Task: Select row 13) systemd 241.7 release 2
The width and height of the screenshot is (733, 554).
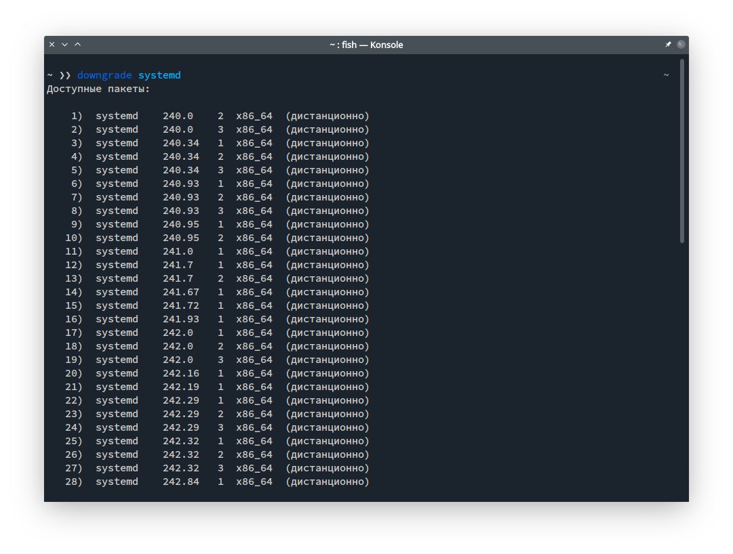Action: tap(218, 278)
